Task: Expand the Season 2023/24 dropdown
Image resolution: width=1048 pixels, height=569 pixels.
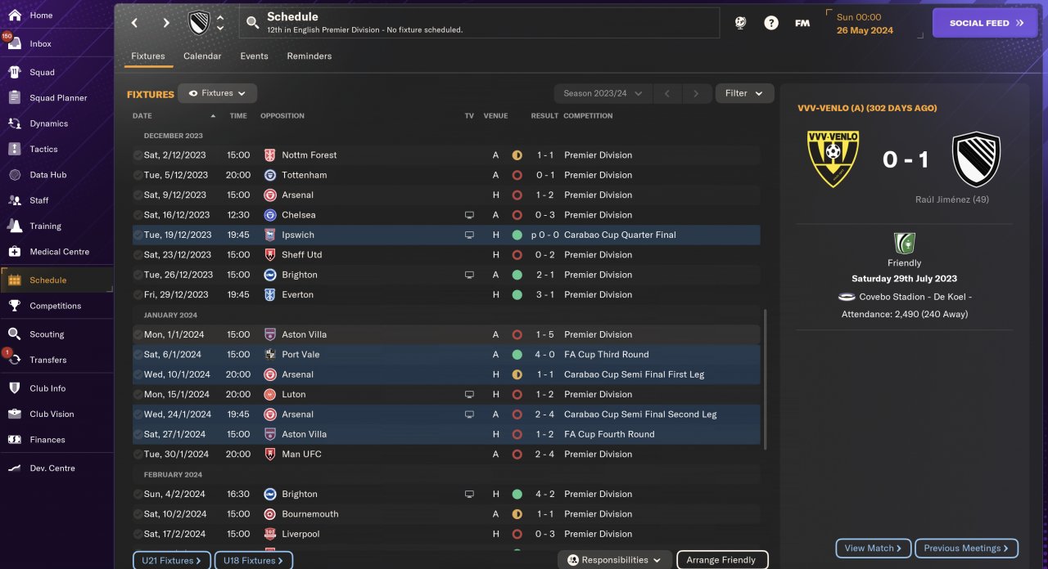Action: tap(603, 93)
